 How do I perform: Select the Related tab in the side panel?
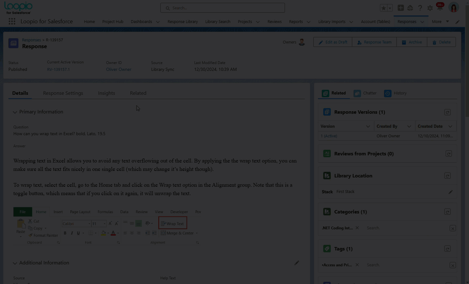point(334,93)
